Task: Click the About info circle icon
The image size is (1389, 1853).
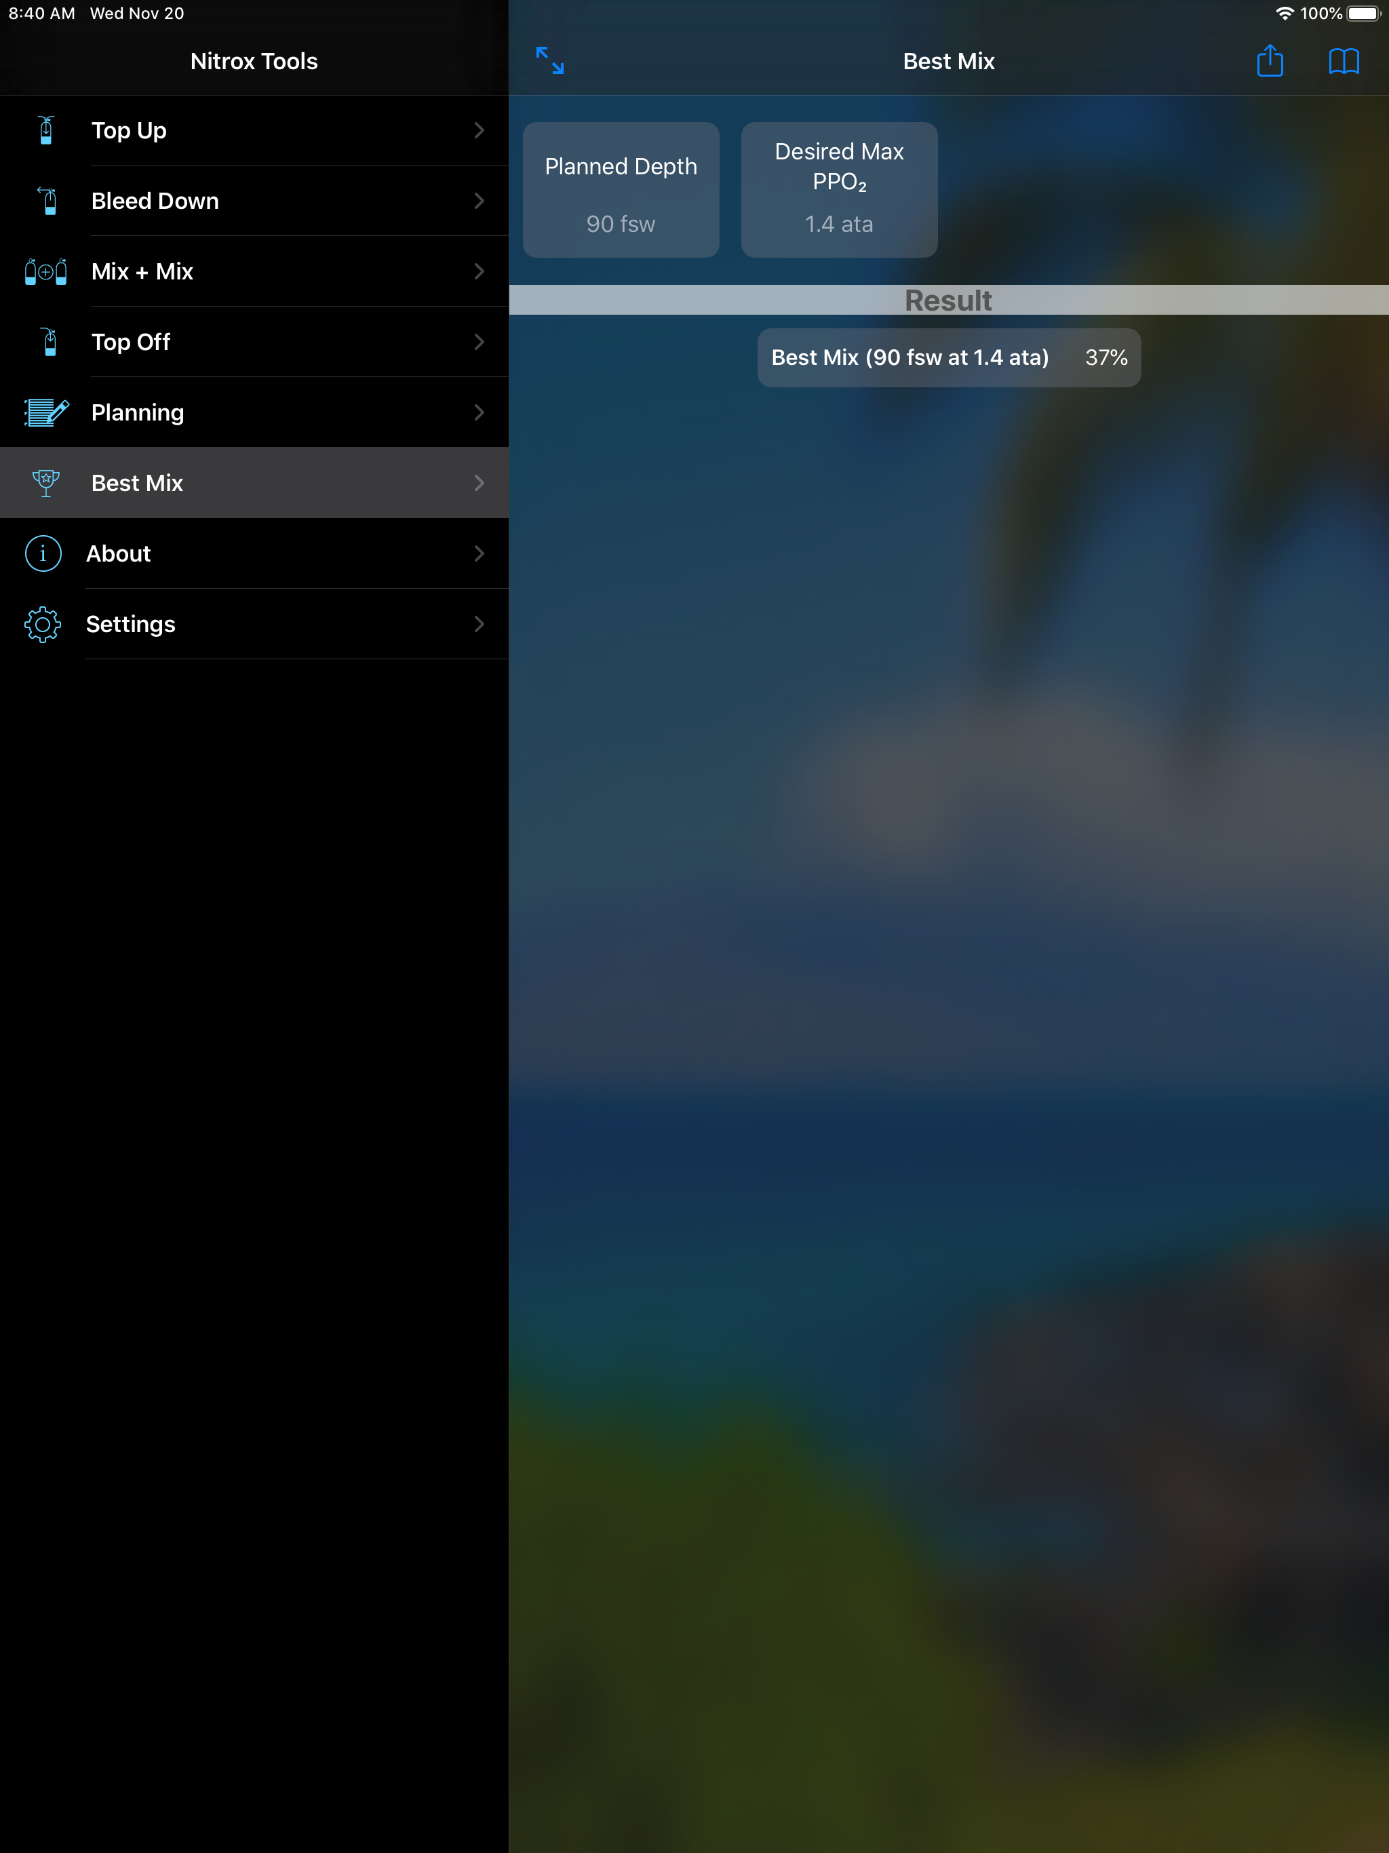Action: point(43,553)
